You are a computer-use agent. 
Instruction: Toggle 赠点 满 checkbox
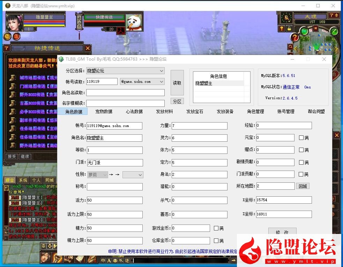click(301, 150)
